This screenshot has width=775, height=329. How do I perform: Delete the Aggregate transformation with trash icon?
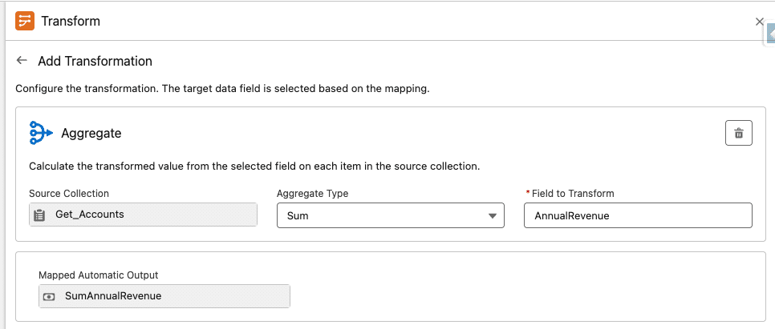tap(738, 133)
